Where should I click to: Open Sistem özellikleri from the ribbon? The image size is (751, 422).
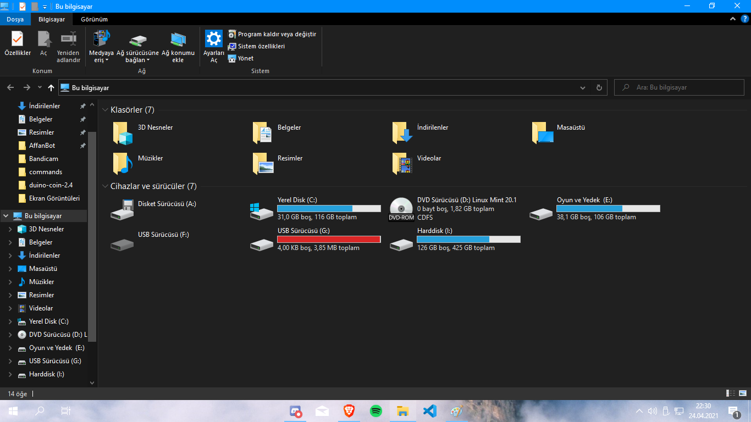tap(256, 46)
